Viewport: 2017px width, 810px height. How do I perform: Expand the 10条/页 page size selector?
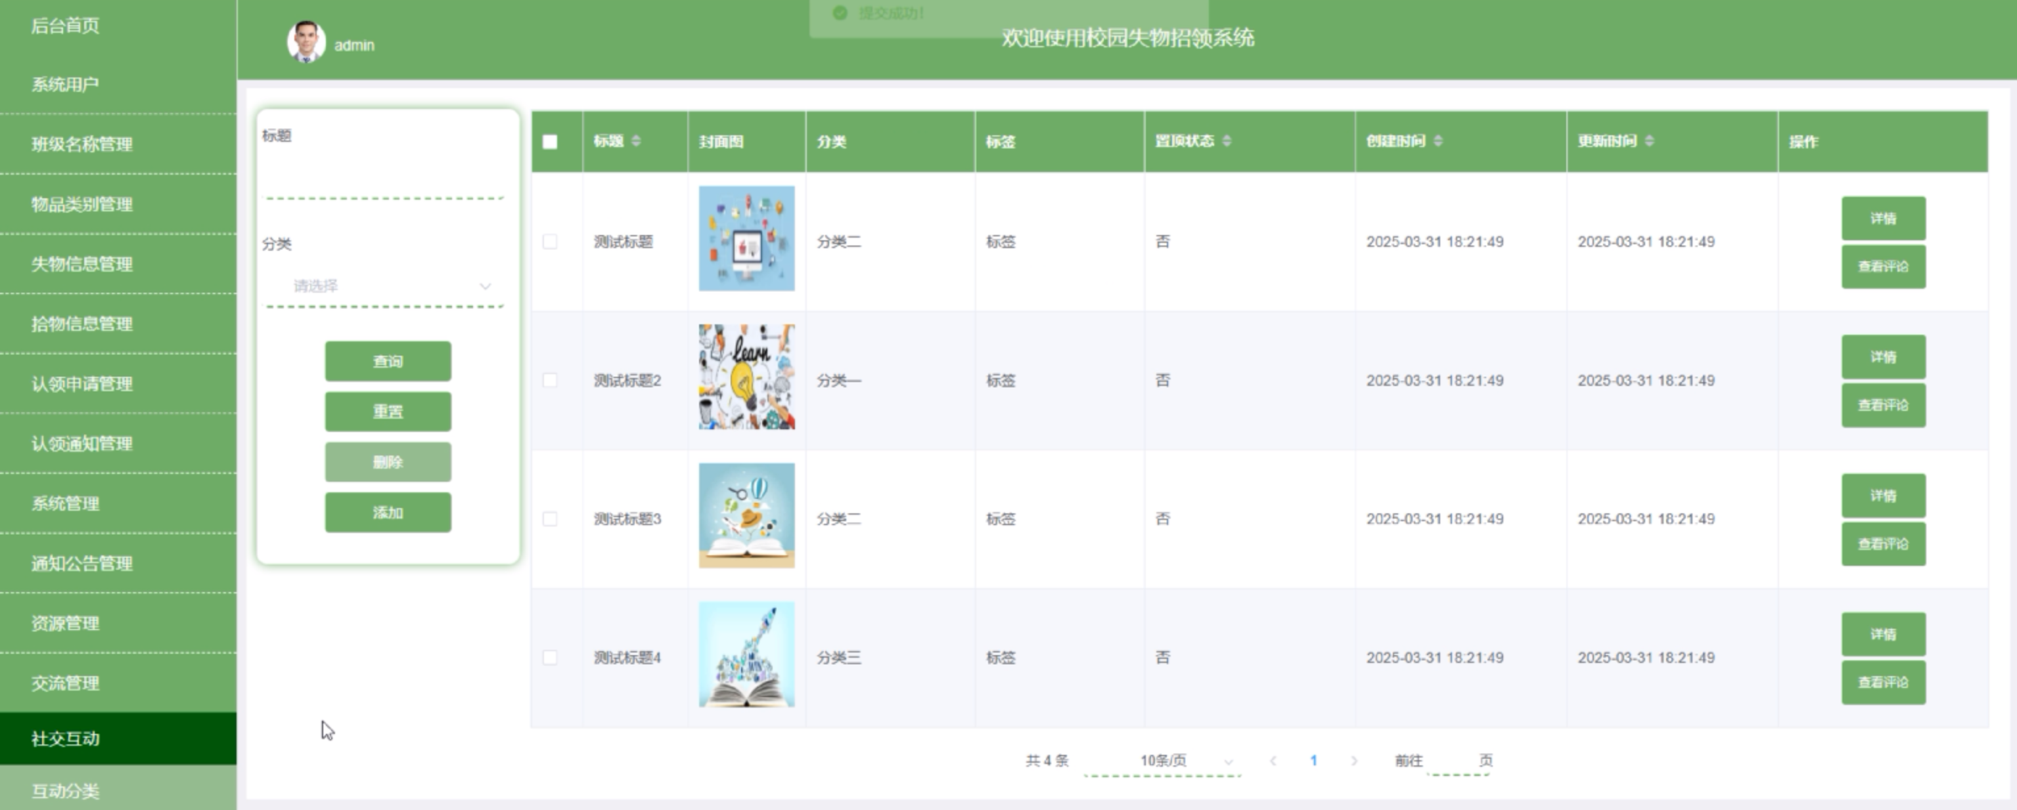pos(1163,761)
